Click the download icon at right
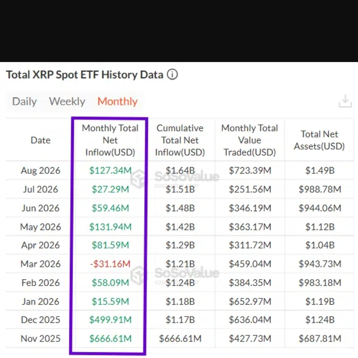The height and width of the screenshot is (358, 358). (x=345, y=101)
